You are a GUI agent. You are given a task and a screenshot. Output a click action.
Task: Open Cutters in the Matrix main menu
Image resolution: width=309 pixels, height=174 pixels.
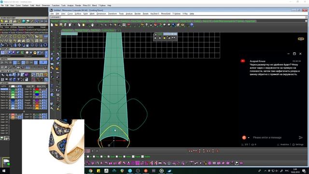[x=36, y=32]
